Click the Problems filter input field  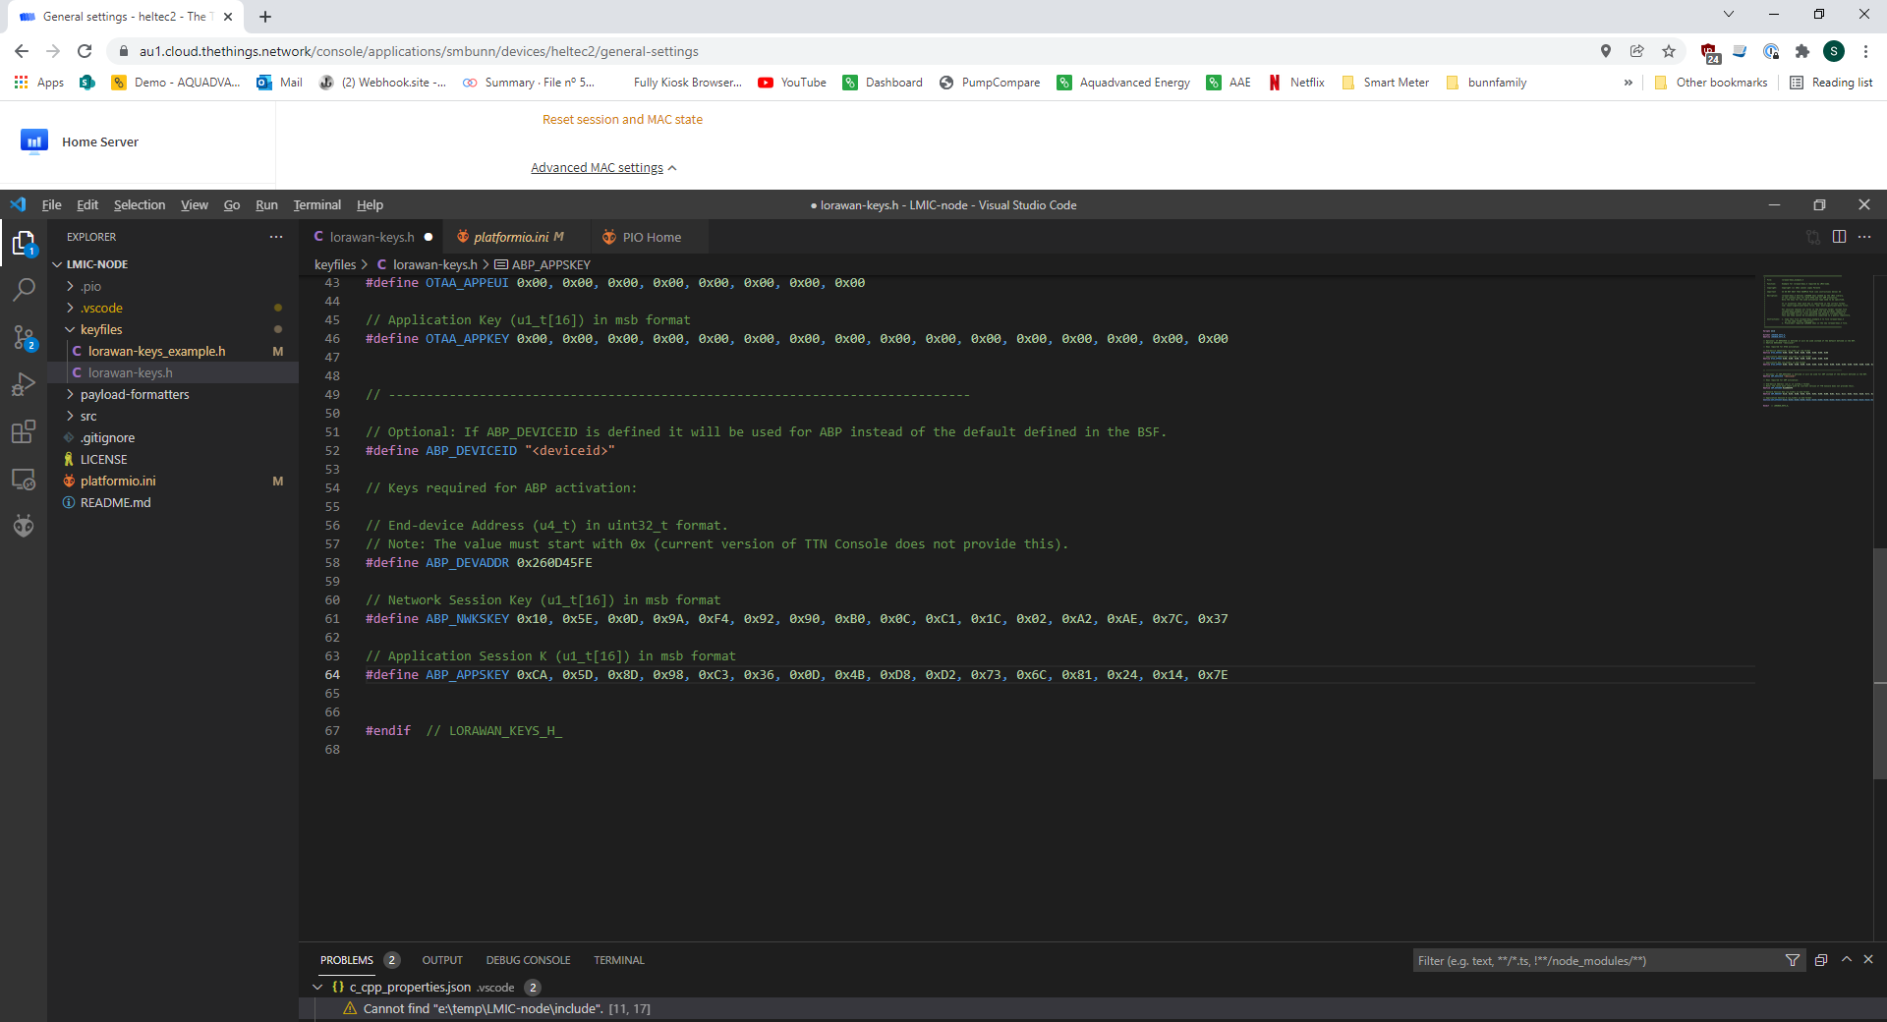pos(1597,960)
